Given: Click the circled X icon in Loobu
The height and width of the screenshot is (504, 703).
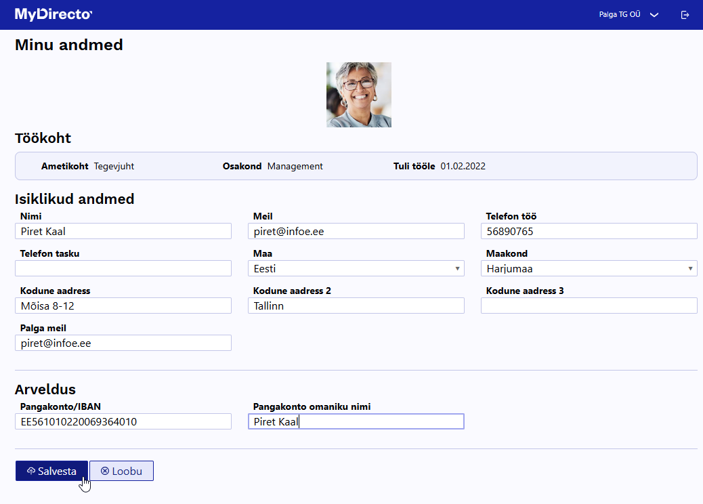Looking at the screenshot, I should click(105, 471).
